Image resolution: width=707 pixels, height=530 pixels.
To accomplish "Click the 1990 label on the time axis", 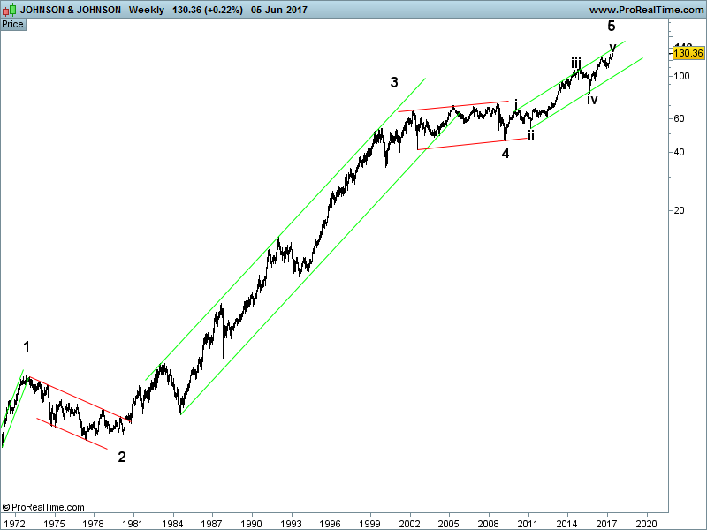I will [x=252, y=524].
